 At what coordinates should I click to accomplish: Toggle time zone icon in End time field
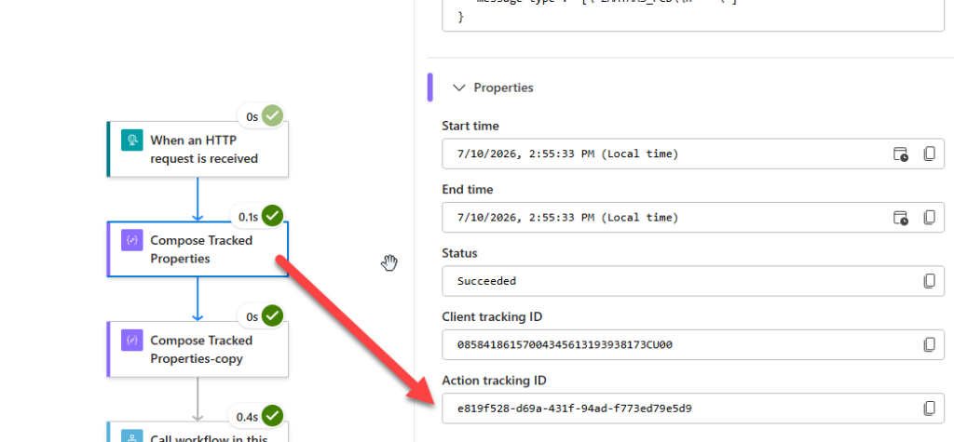pyautogui.click(x=901, y=218)
